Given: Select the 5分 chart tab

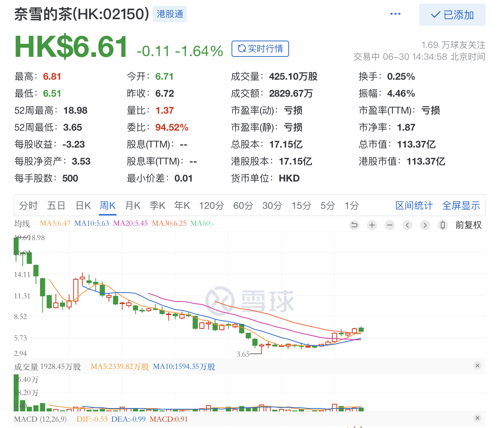Looking at the screenshot, I should 328,206.
